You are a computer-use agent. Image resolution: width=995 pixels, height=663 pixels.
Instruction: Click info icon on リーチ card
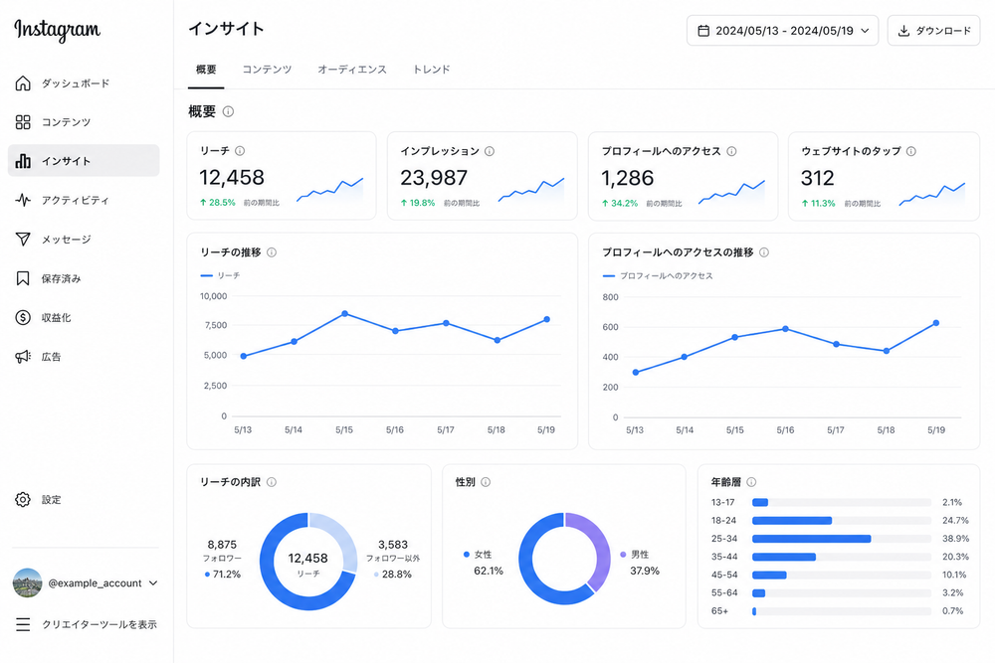240,151
